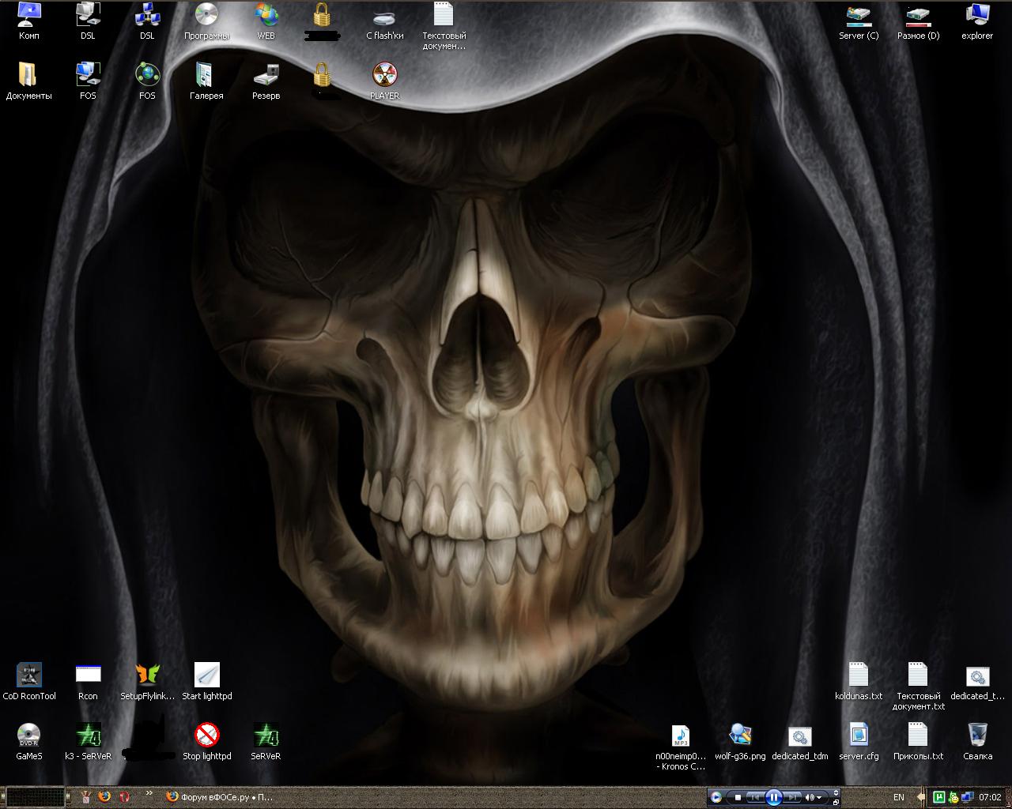Expand the quick launch overflow chevron
The width and height of the screenshot is (1012, 809).
click(x=148, y=797)
